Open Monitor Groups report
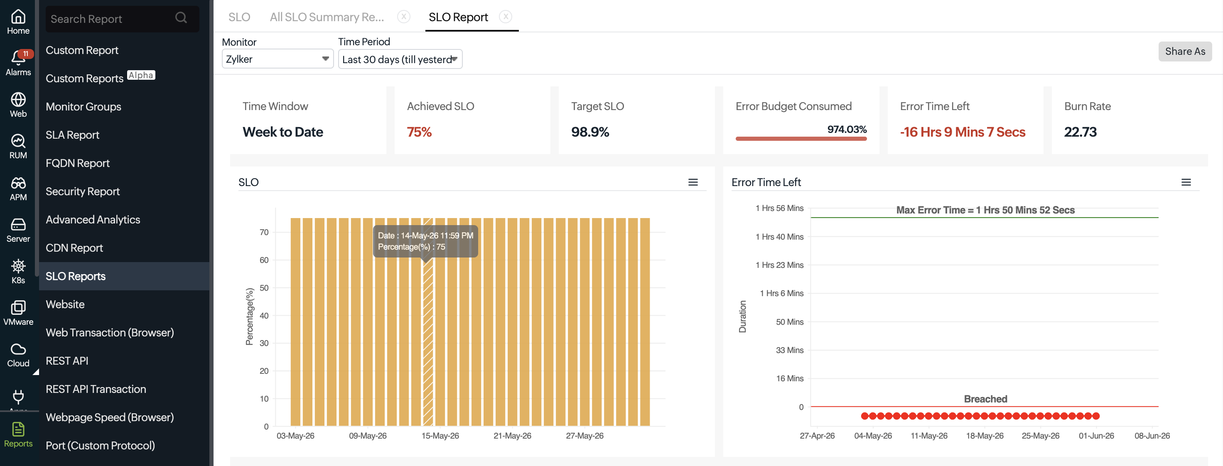 [x=83, y=106]
